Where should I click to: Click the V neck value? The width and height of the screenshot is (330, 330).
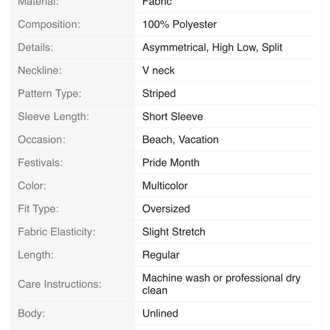(x=158, y=70)
